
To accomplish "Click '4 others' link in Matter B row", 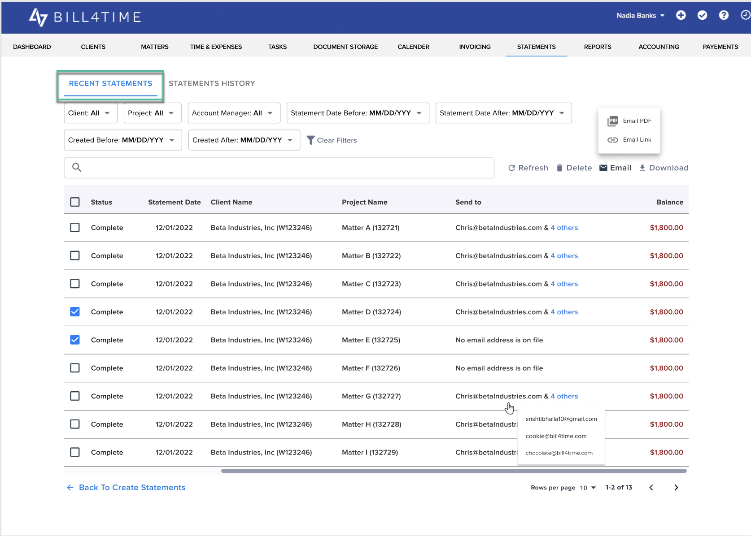I will tap(564, 256).
